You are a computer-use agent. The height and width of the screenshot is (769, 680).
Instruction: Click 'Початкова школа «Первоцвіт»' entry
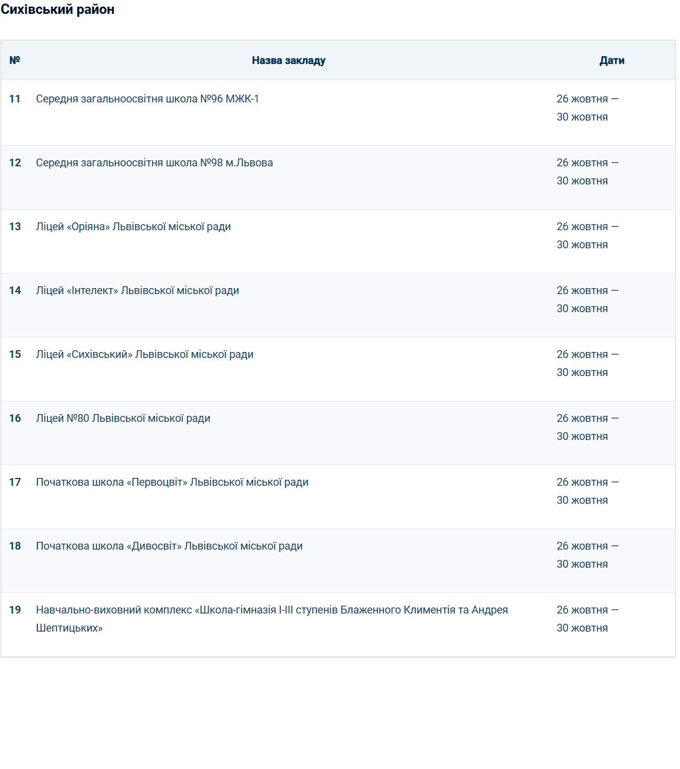[172, 482]
